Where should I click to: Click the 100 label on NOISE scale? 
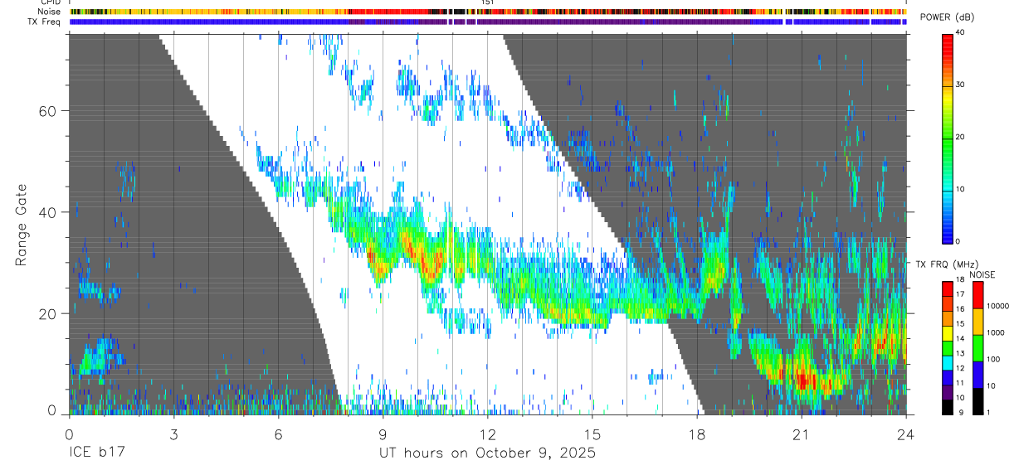click(994, 360)
